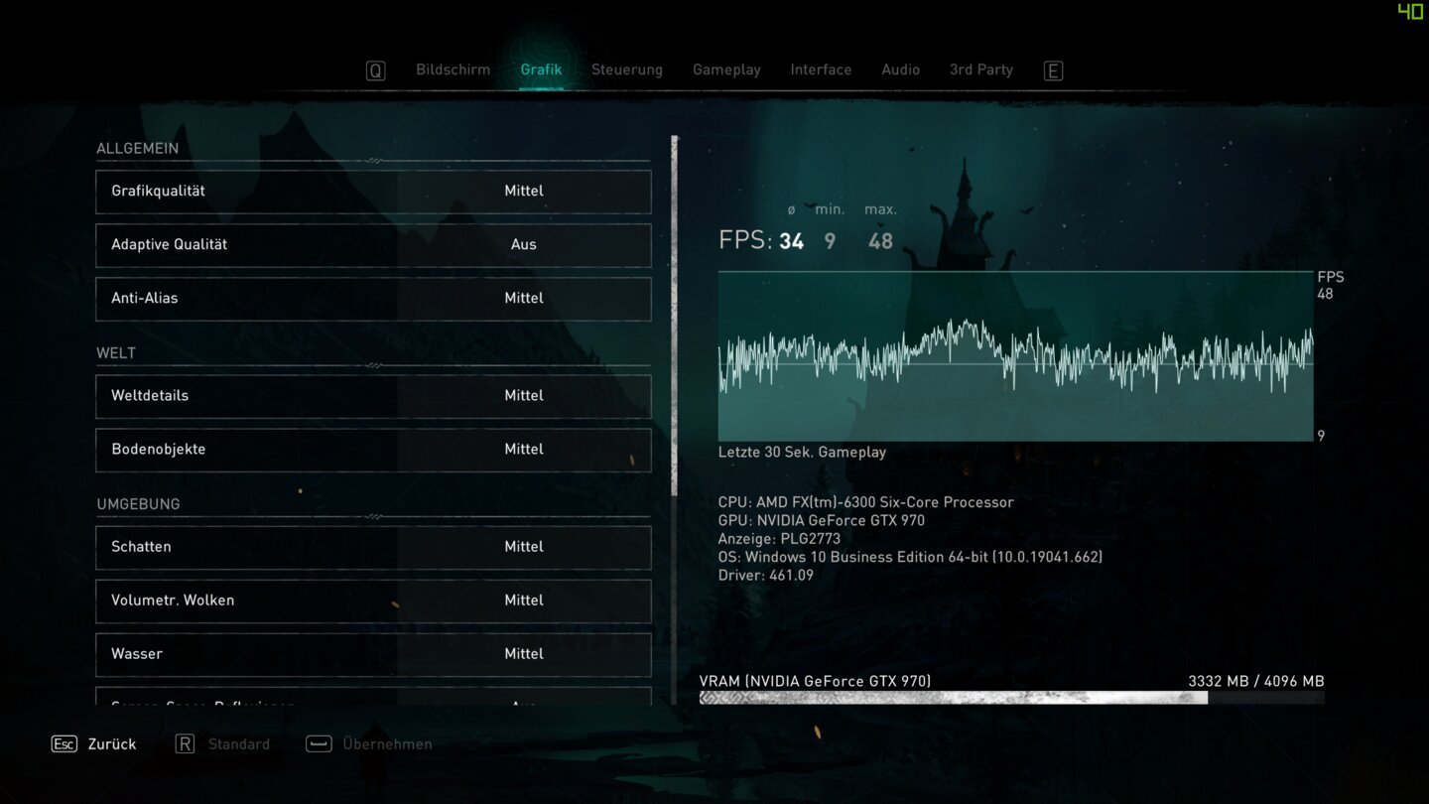
Task: Click the Esc key icon
Action: (64, 743)
